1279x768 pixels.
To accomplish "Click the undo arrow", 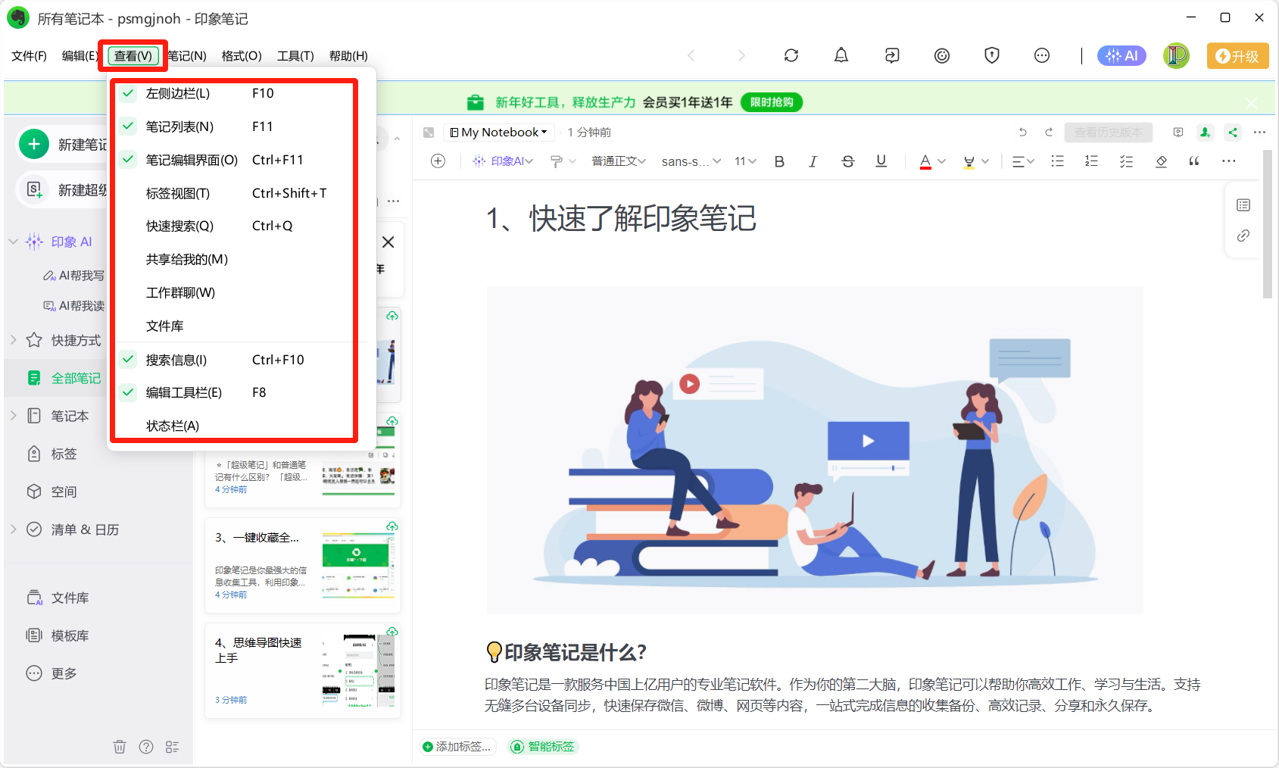I will point(1022,133).
